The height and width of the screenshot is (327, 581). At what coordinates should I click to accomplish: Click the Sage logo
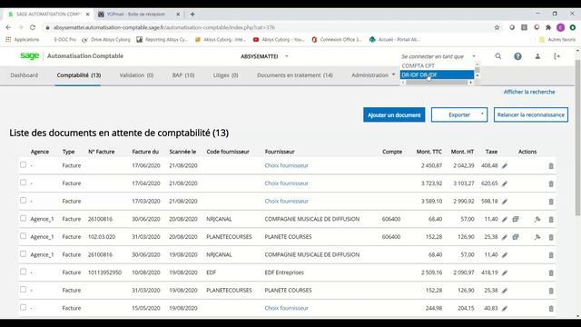pos(30,56)
